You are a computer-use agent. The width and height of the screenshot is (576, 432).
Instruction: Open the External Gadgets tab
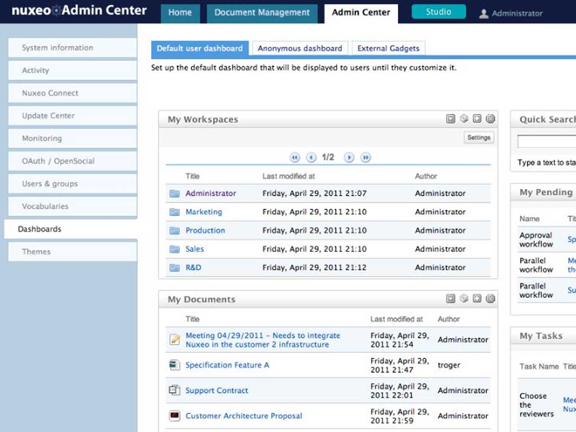[x=388, y=48]
